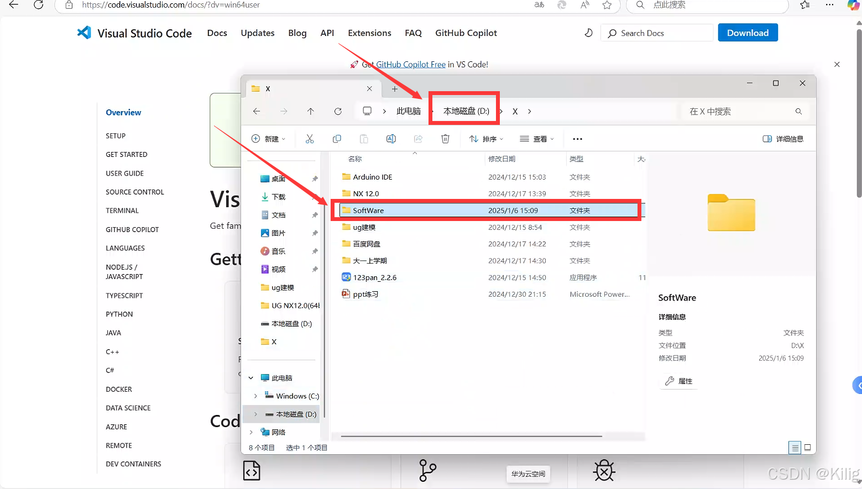This screenshot has height=489, width=862.
Task: Go up one folder level in Explorer
Action: (311, 111)
